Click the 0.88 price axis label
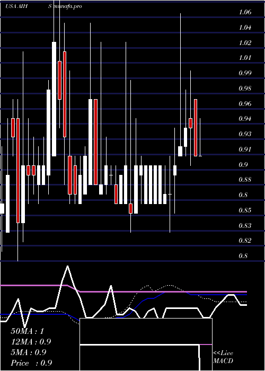 point(245,180)
